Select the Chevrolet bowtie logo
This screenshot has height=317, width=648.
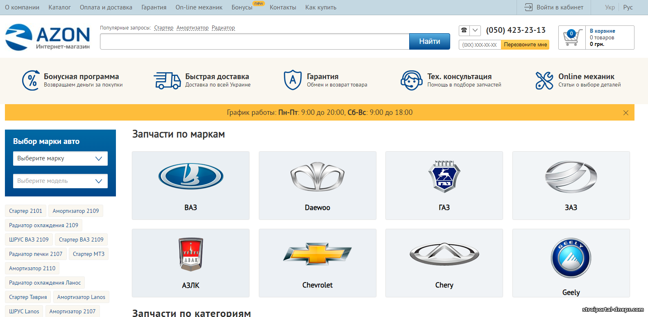(x=317, y=253)
